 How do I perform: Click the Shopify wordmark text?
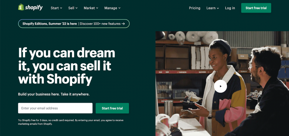(34, 8)
